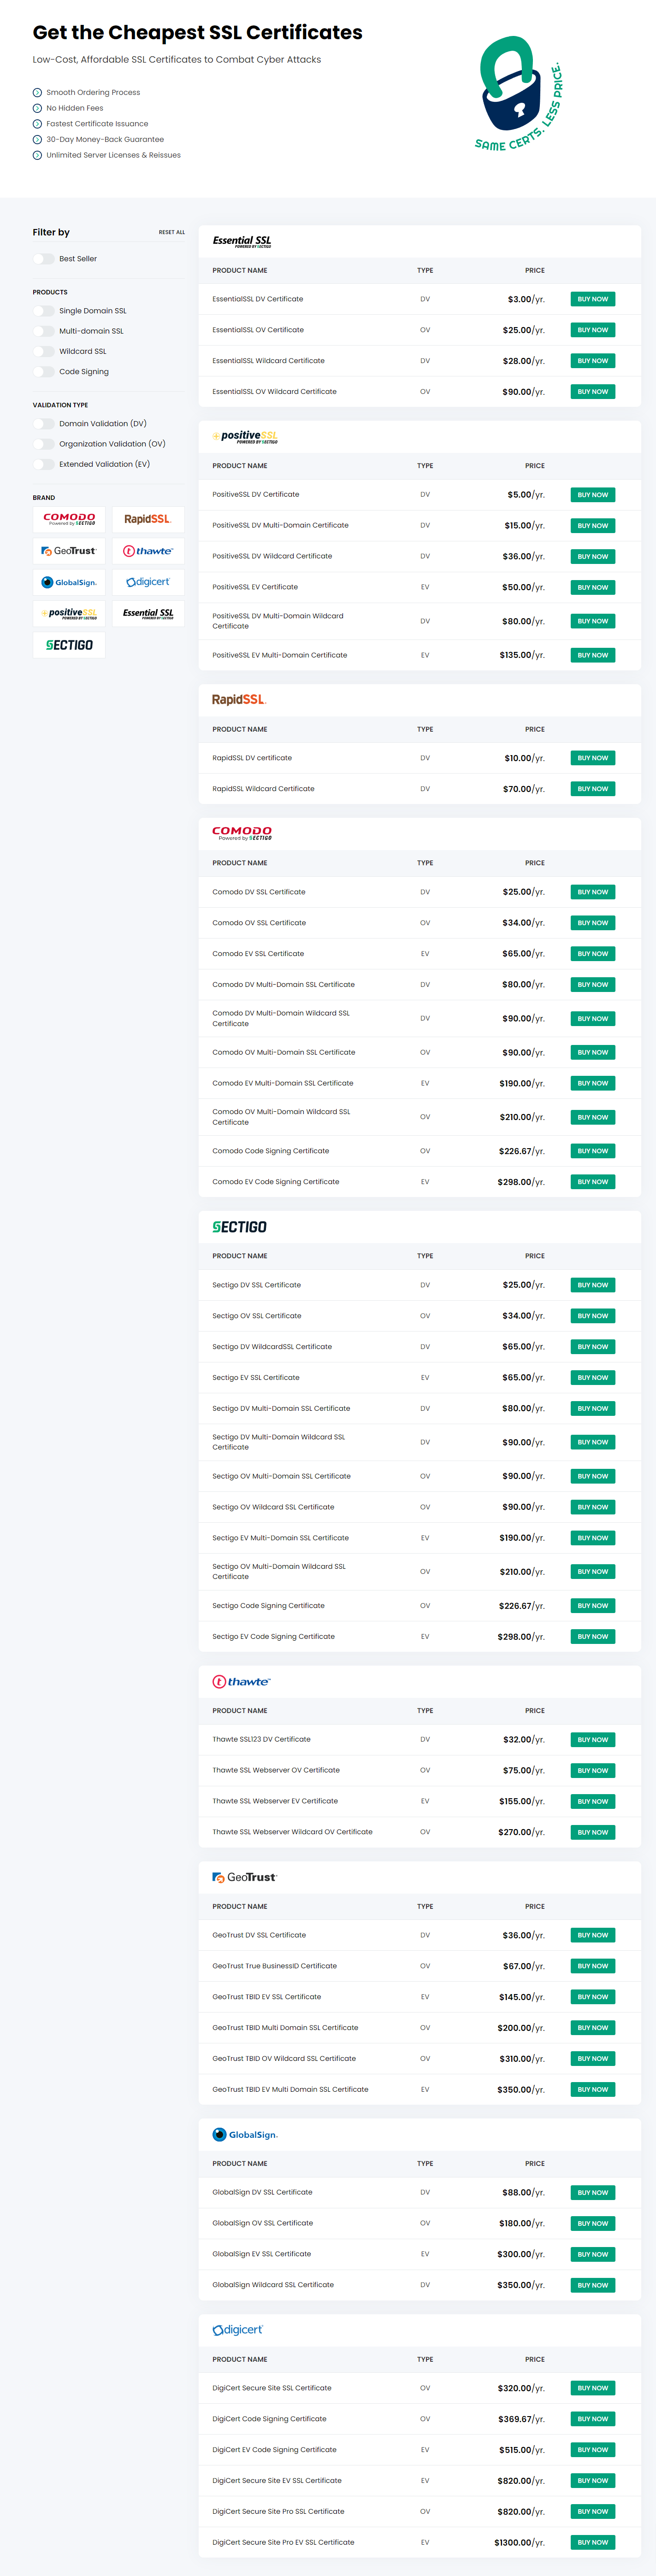656x2576 pixels.
Task: Filter by Sectigo brand logo
Action: (69, 645)
